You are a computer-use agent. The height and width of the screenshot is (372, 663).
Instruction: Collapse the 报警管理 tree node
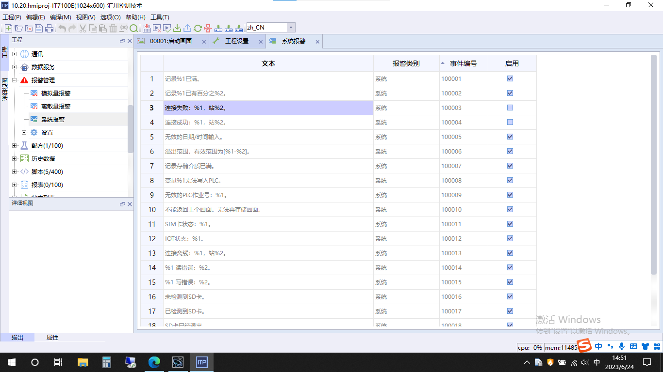[x=15, y=80]
